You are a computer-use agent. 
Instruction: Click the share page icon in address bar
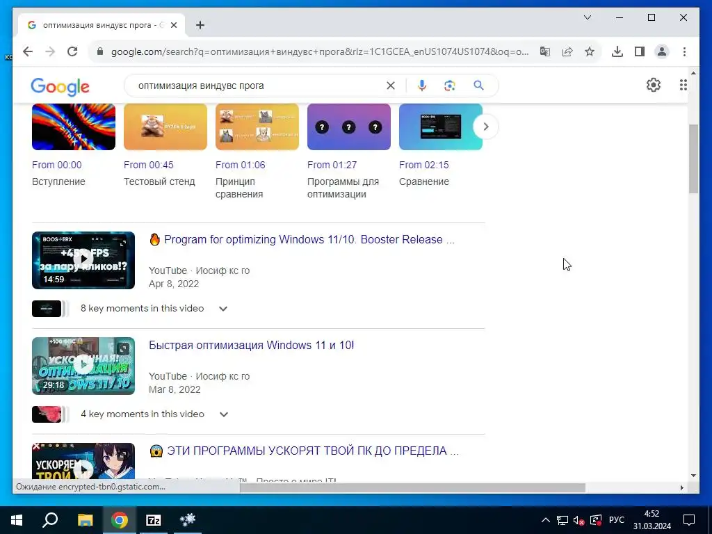click(567, 51)
